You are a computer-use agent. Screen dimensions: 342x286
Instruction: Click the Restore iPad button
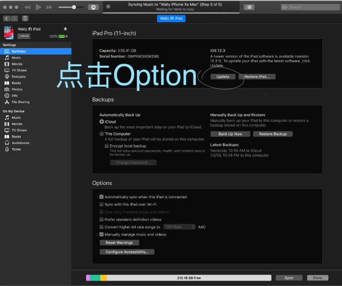[257, 77]
